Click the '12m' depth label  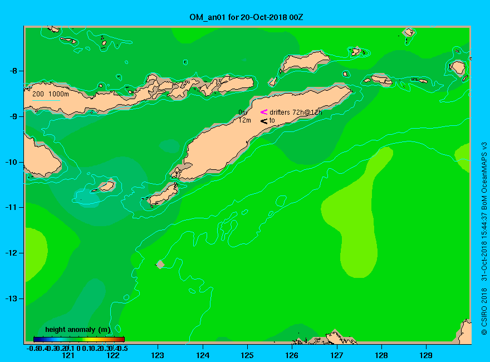coord(244,120)
